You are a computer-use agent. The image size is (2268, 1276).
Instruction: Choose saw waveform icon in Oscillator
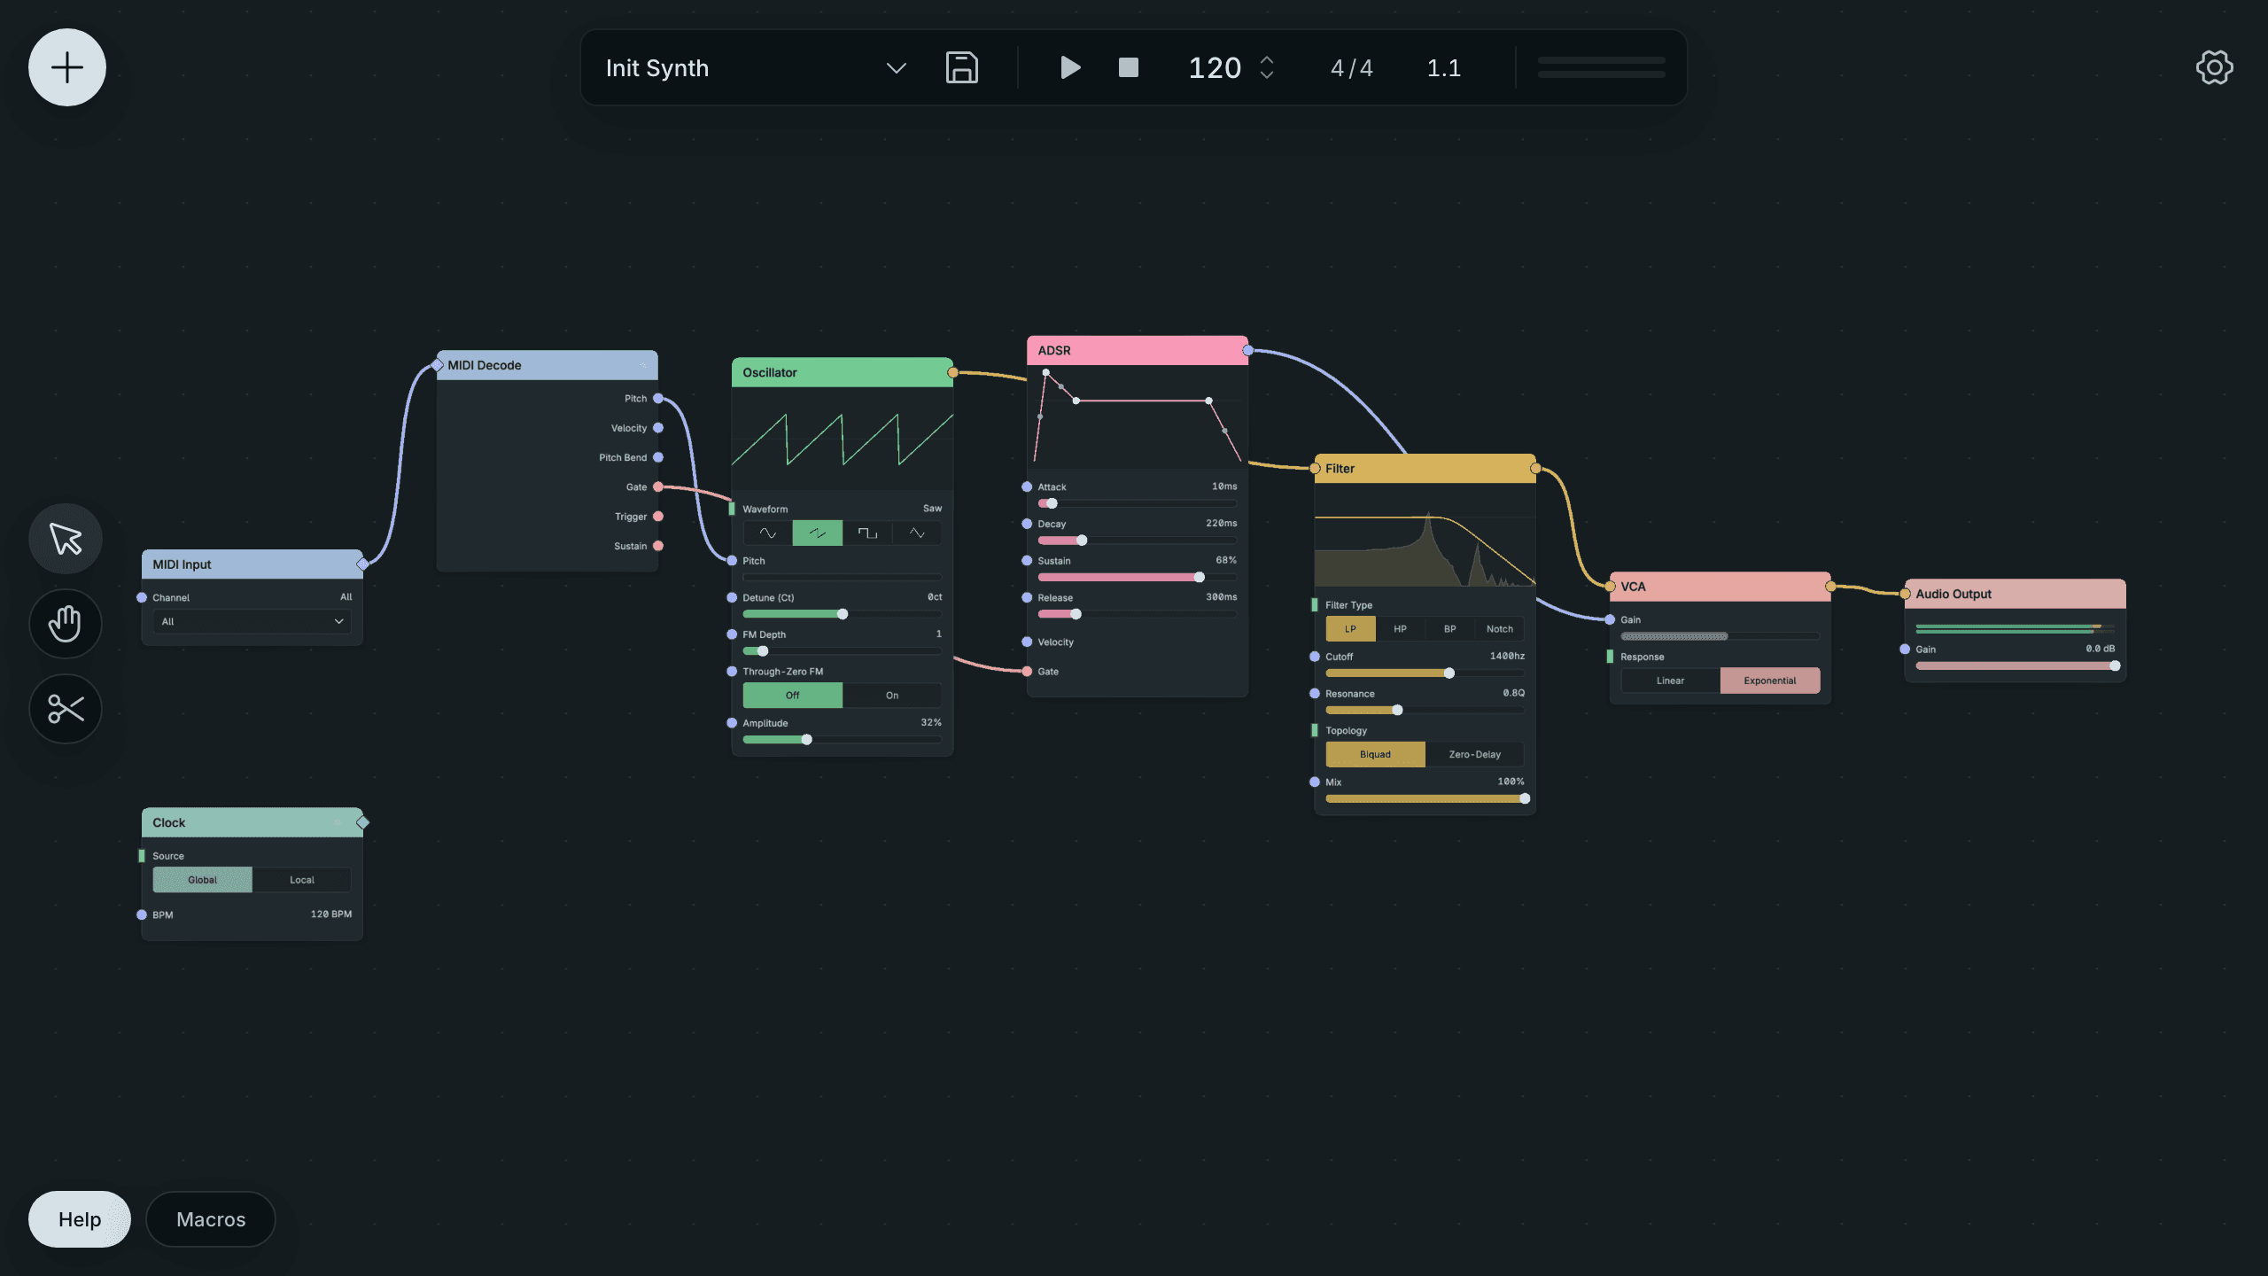pyautogui.click(x=817, y=533)
